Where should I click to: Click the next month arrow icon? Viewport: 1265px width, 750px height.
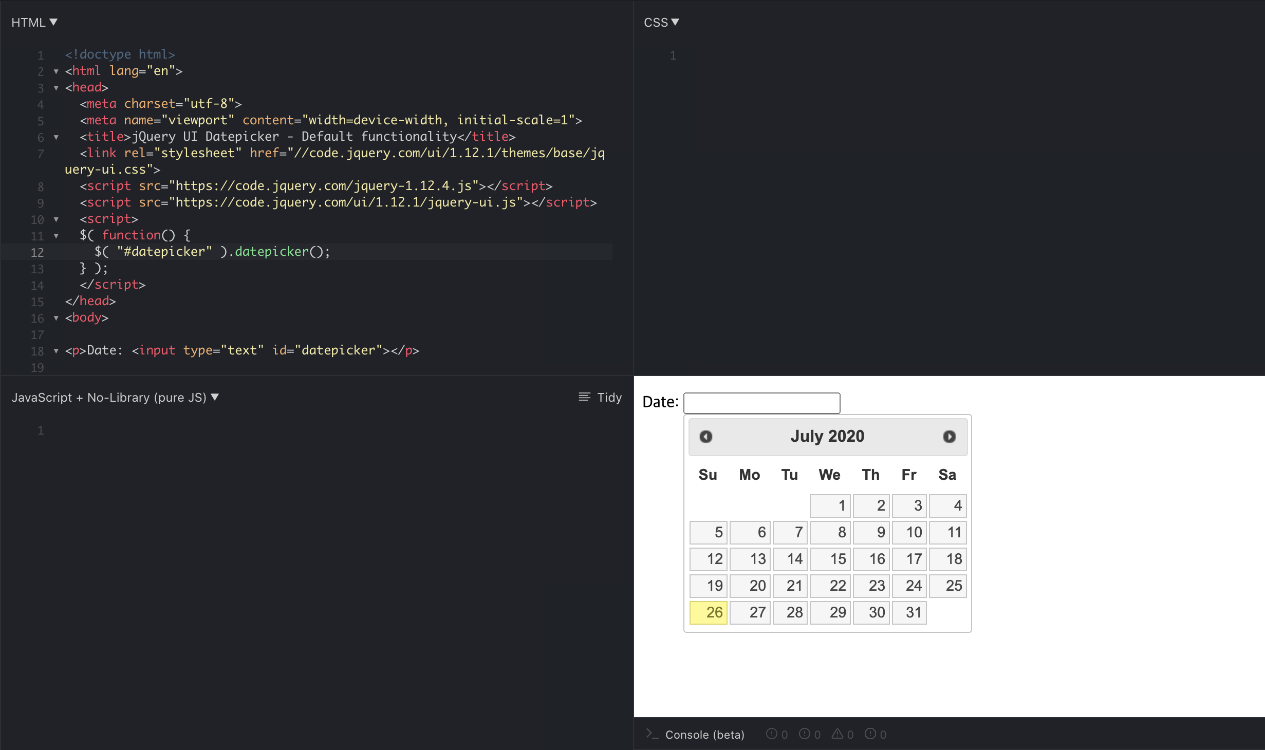coord(949,437)
